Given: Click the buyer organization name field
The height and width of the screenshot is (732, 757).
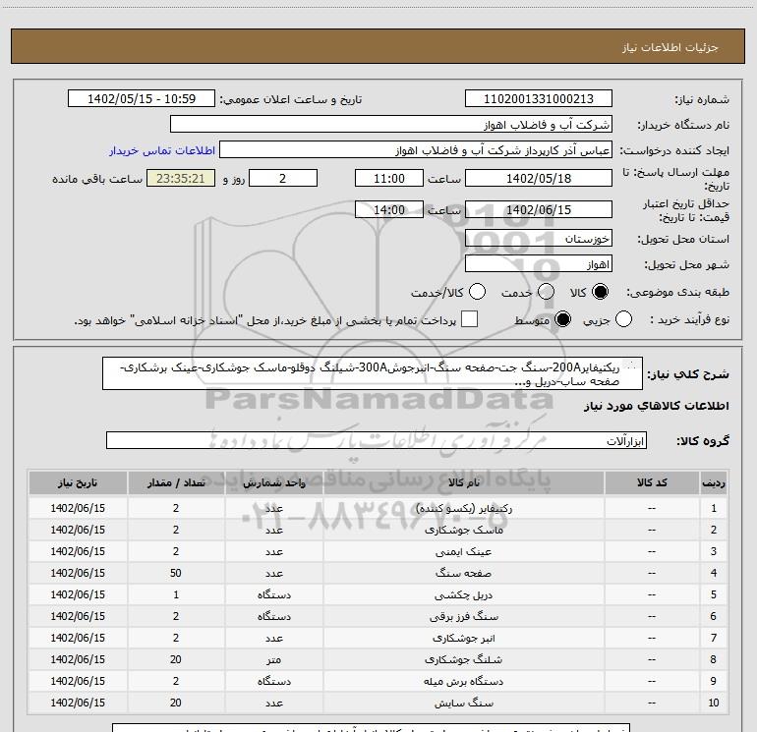Looking at the screenshot, I should tap(391, 124).
